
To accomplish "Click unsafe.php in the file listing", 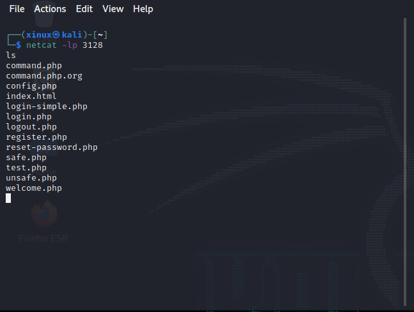I will pyautogui.click(x=31, y=178).
